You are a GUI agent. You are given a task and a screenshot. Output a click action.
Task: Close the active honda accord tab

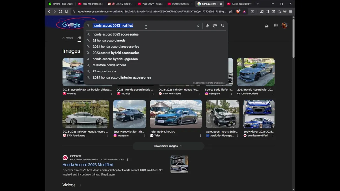coord(221,4)
